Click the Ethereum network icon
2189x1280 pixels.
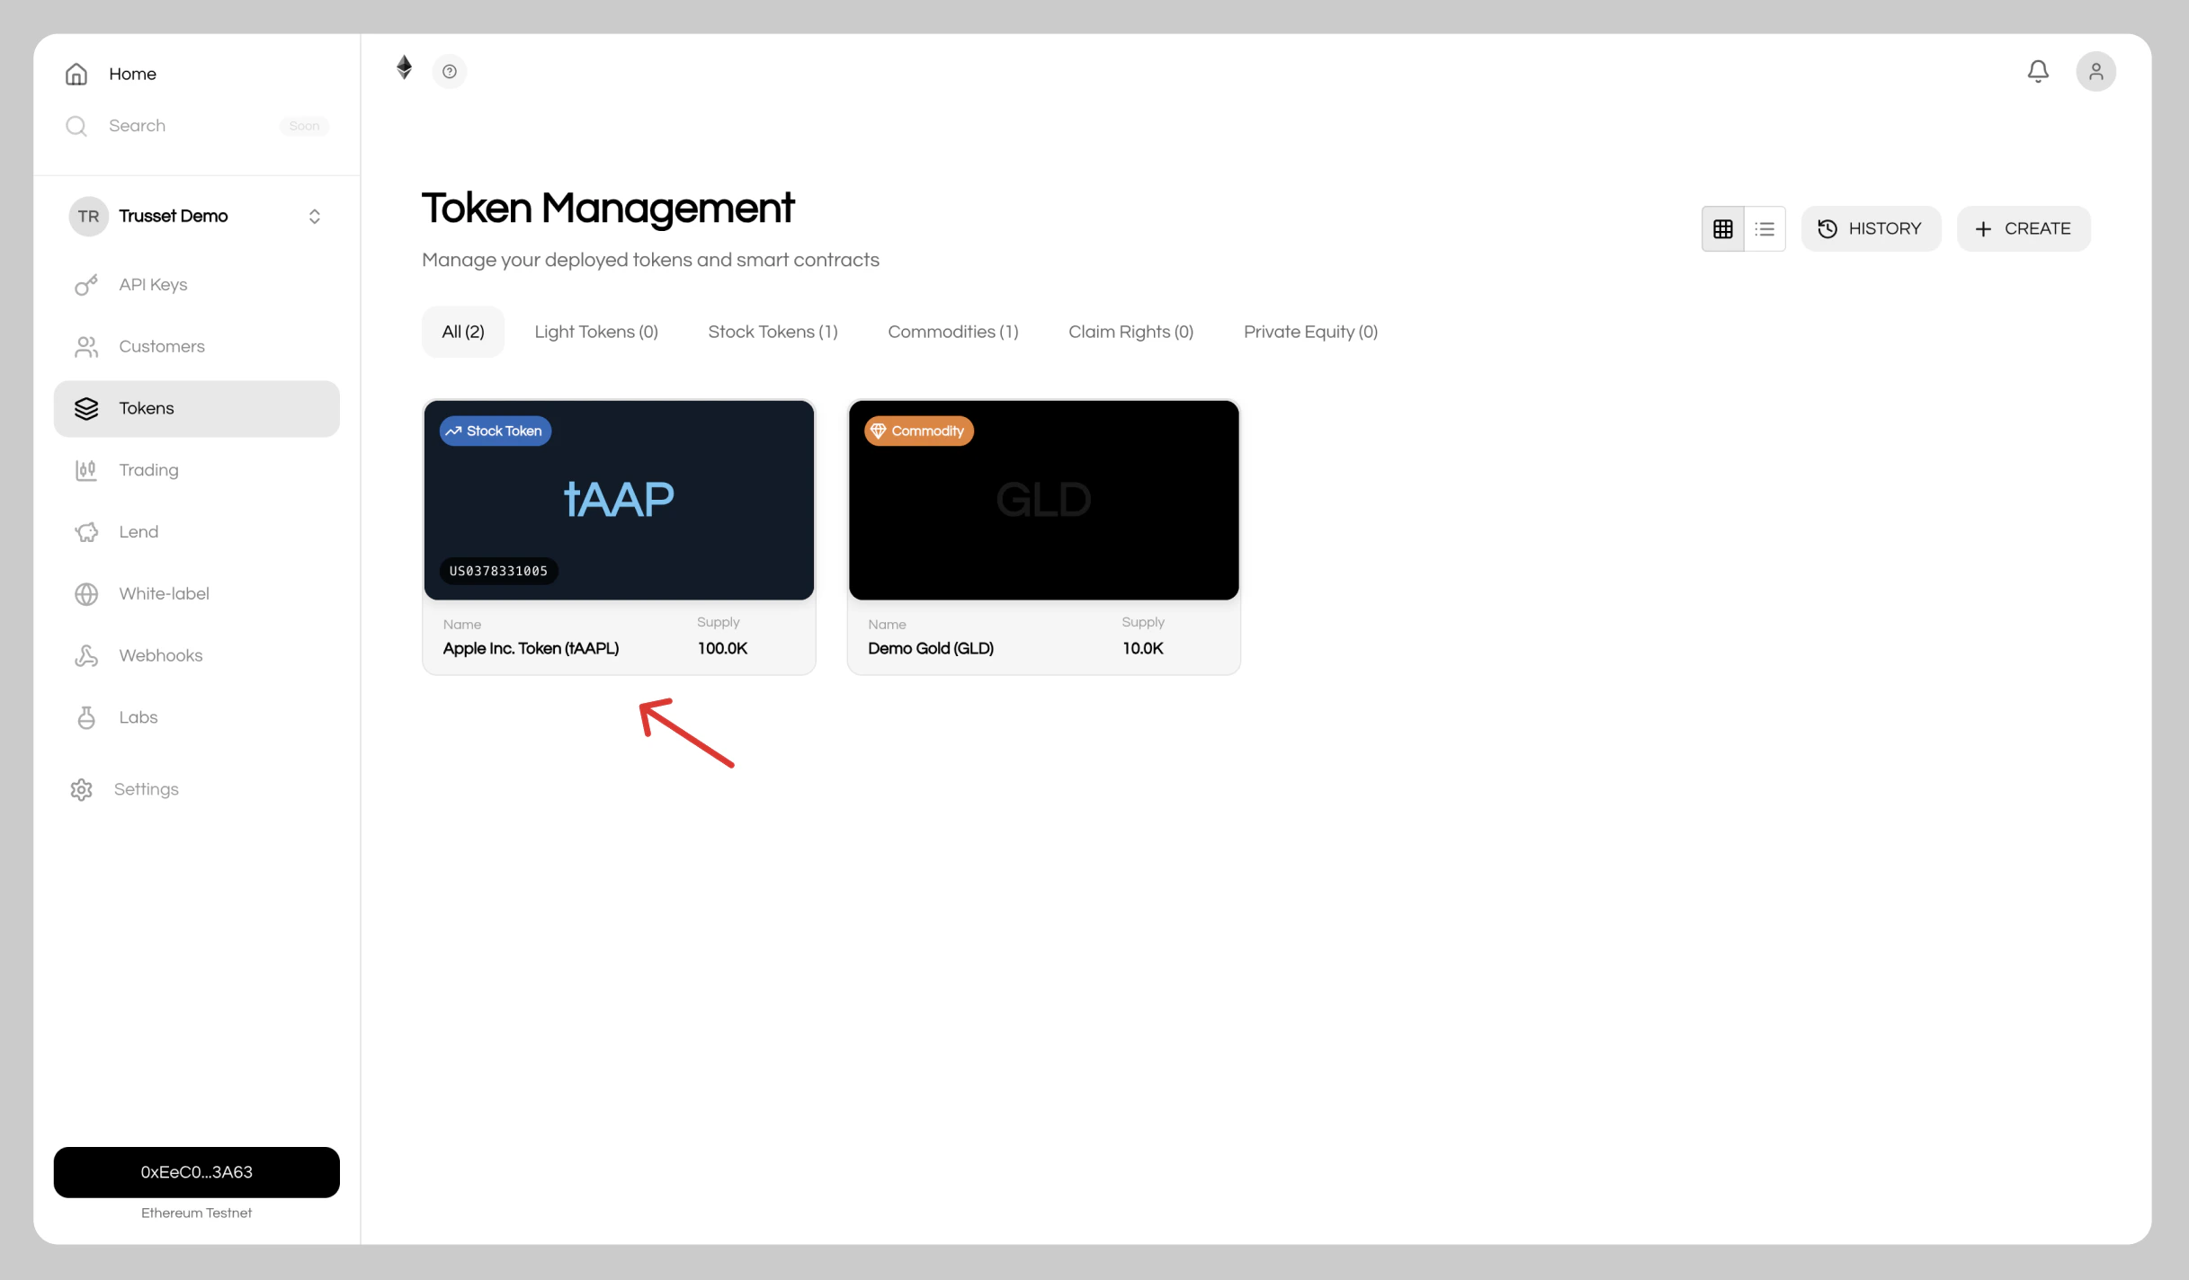coord(403,67)
